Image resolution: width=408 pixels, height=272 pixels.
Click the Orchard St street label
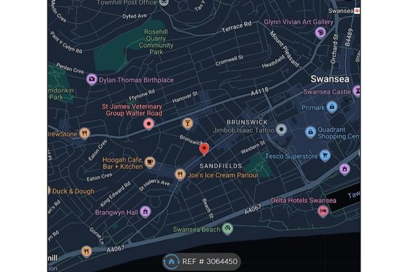pos(335,49)
